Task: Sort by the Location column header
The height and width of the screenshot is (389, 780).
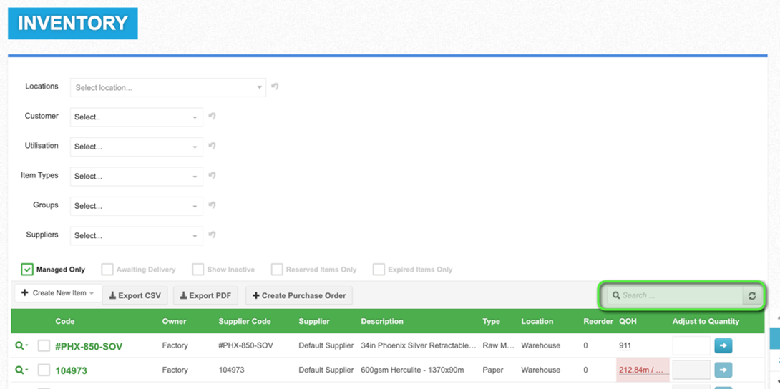Action: pos(537,322)
